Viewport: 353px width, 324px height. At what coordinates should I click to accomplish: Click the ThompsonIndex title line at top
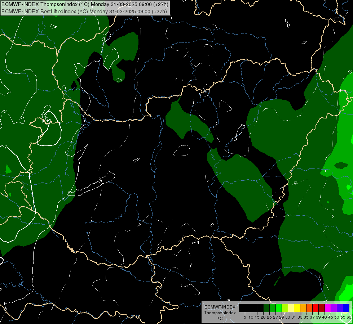coord(85,4)
